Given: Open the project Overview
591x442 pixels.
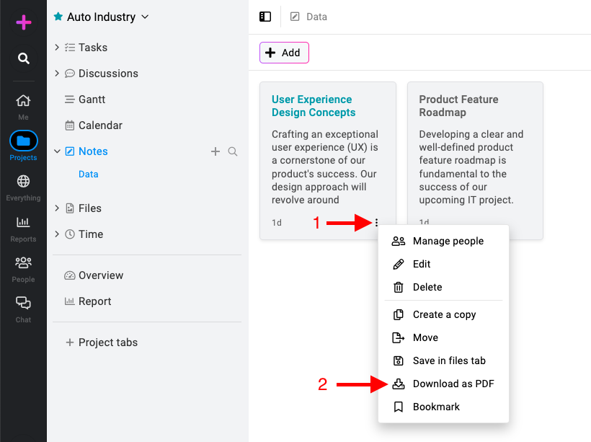Looking at the screenshot, I should 101,275.
